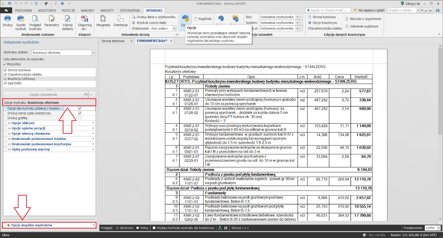Uncheck Charakterystyka obiektu checkbox
This screenshot has height=238, width=443.
tap(5, 74)
